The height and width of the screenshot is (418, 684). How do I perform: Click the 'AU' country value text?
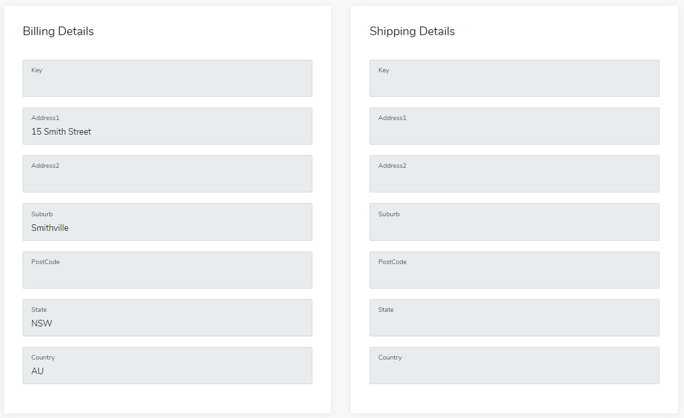tap(37, 371)
